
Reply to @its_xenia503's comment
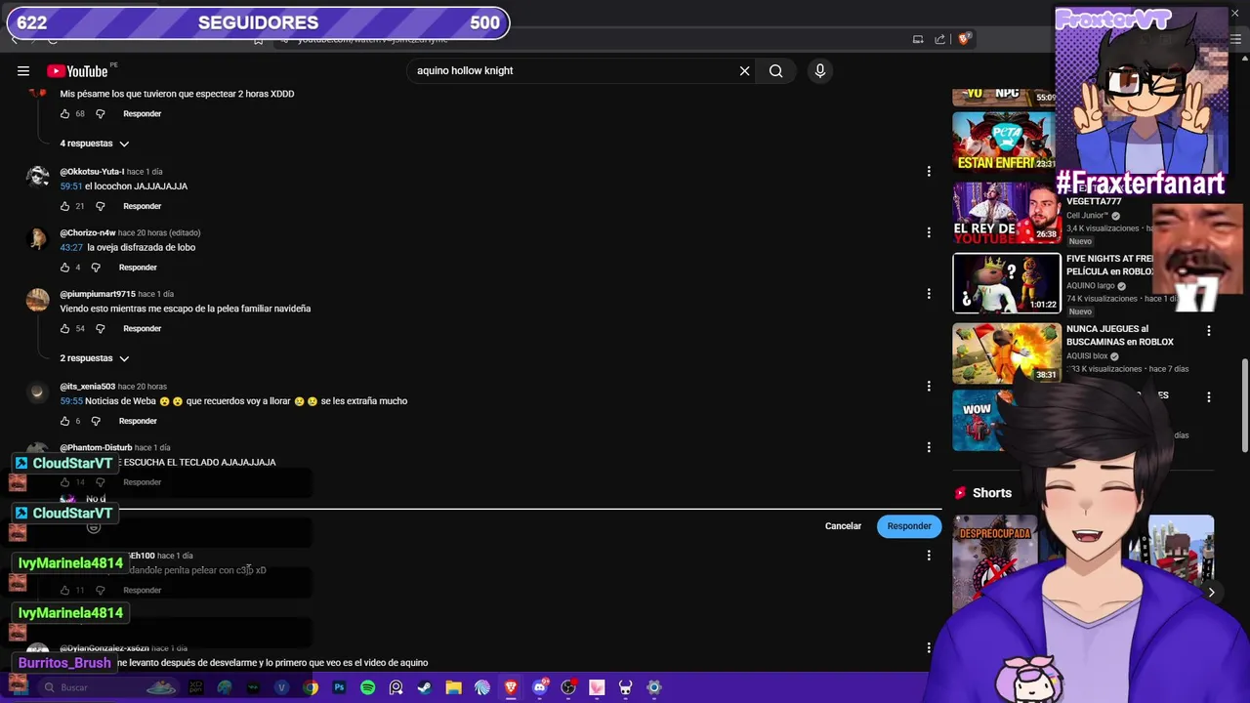click(x=138, y=421)
